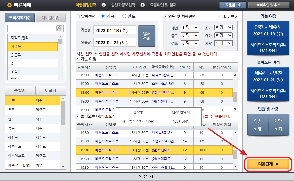Open the 중고 student count dropdown
Viewport: 294px width, 181px height.
190,36
